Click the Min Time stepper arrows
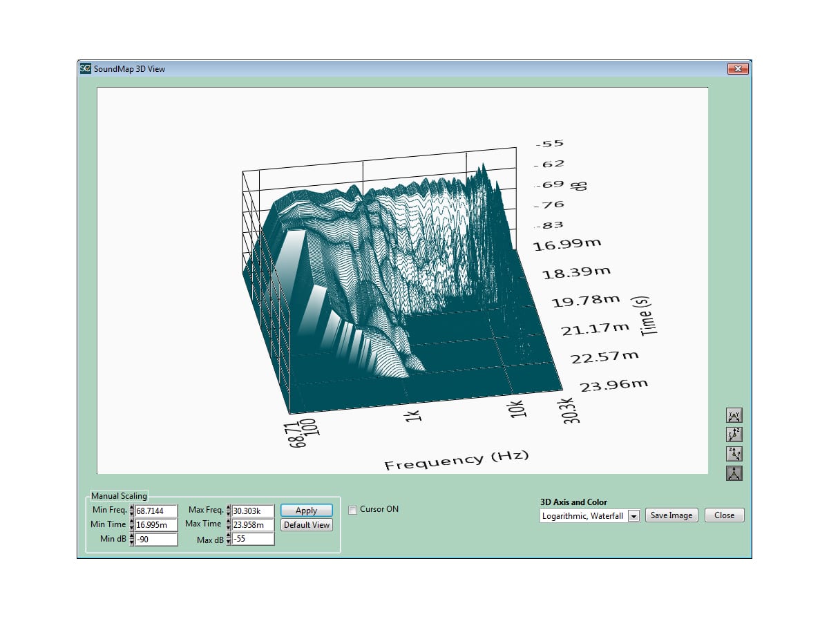This screenshot has height=619, width=829. (132, 525)
